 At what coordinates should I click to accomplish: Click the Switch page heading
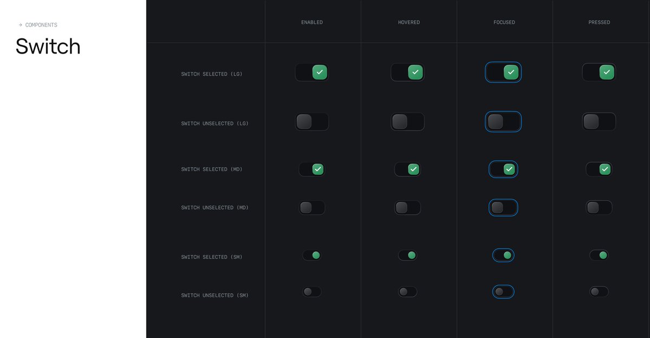48,47
